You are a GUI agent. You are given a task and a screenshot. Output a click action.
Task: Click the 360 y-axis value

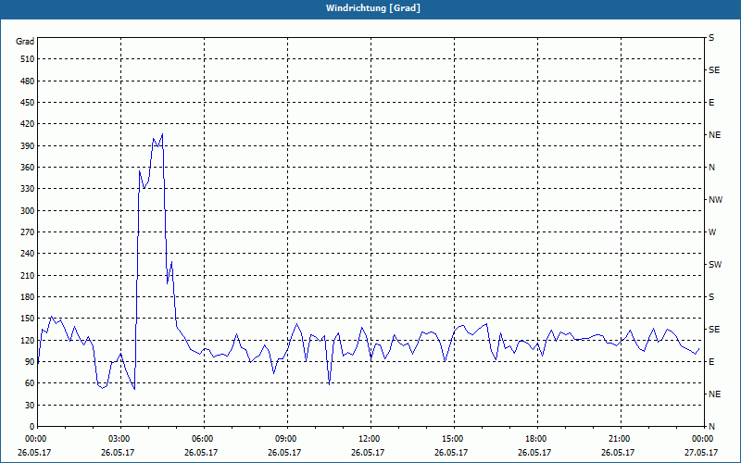click(27, 168)
